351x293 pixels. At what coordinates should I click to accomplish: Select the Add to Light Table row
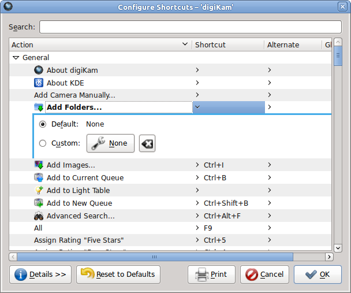coord(170,190)
